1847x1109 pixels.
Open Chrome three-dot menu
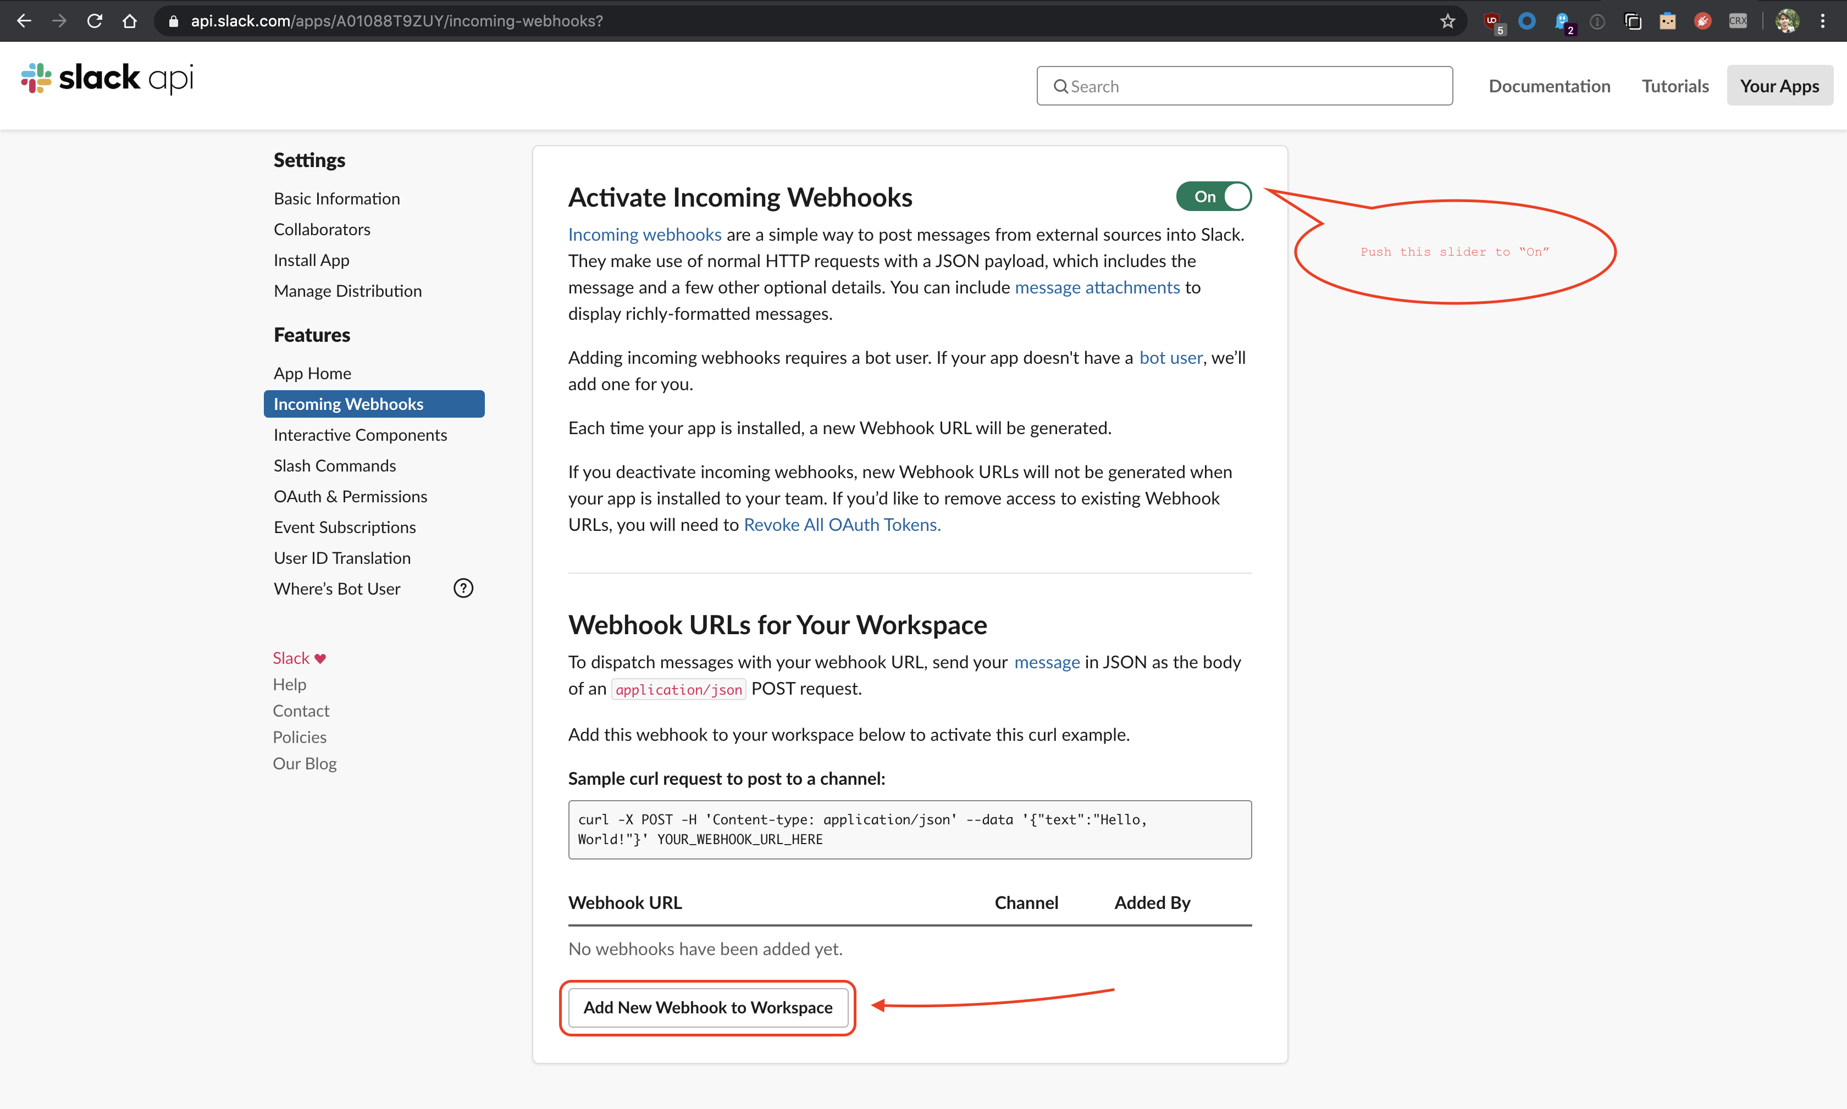1823,21
